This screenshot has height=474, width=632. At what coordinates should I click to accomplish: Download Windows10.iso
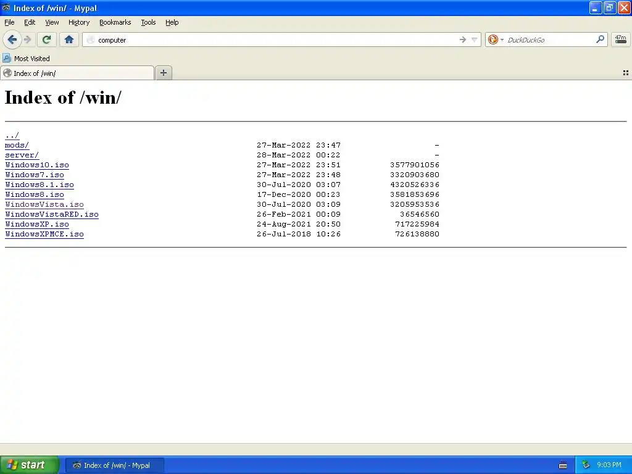[37, 165]
